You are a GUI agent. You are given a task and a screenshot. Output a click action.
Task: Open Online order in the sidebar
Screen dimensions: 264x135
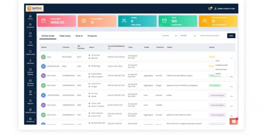(30, 53)
